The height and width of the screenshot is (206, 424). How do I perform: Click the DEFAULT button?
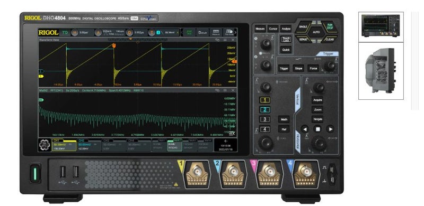point(303,39)
